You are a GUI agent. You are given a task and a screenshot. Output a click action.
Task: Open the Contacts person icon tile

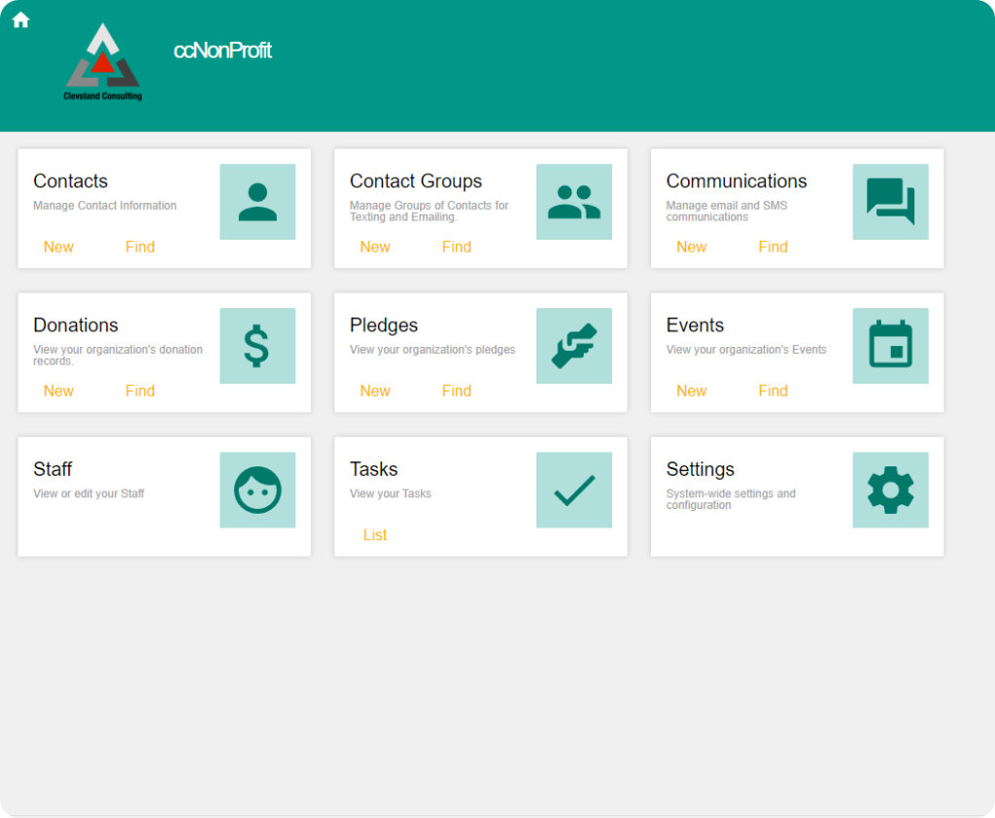click(x=257, y=202)
